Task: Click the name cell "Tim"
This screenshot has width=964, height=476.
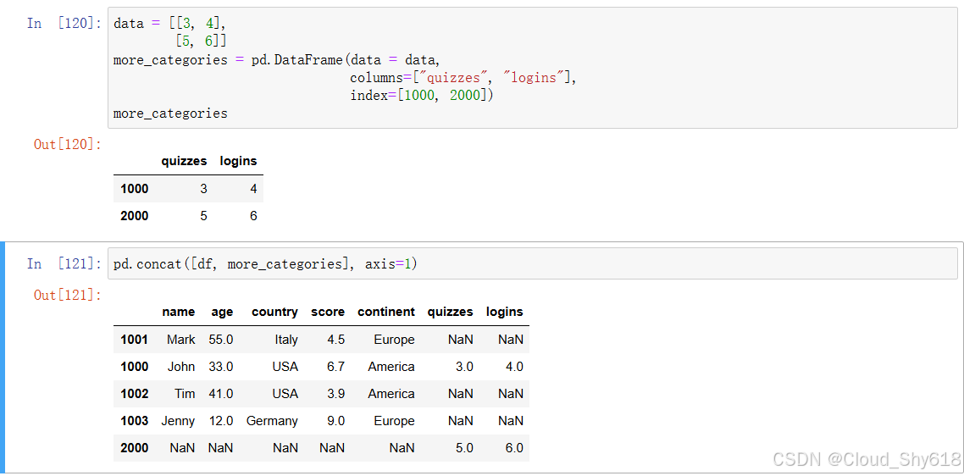Action: 185,394
